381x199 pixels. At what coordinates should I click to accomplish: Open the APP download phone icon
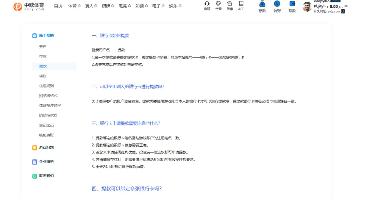coord(241,4)
